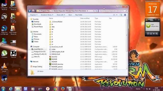Select Libraries in navigation pane
This screenshot has width=163, height=91.
point(35,32)
